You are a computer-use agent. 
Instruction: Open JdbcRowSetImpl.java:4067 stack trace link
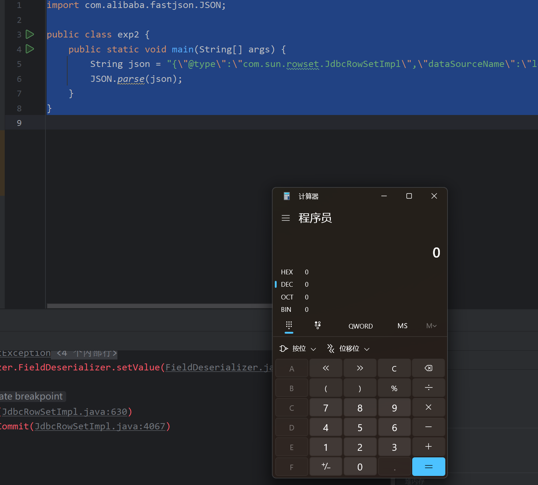point(100,426)
